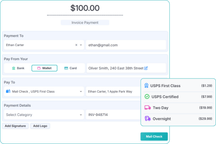Expand the Ethan Carter payee dropdown
This screenshot has height=144, width=216.
point(81,45)
